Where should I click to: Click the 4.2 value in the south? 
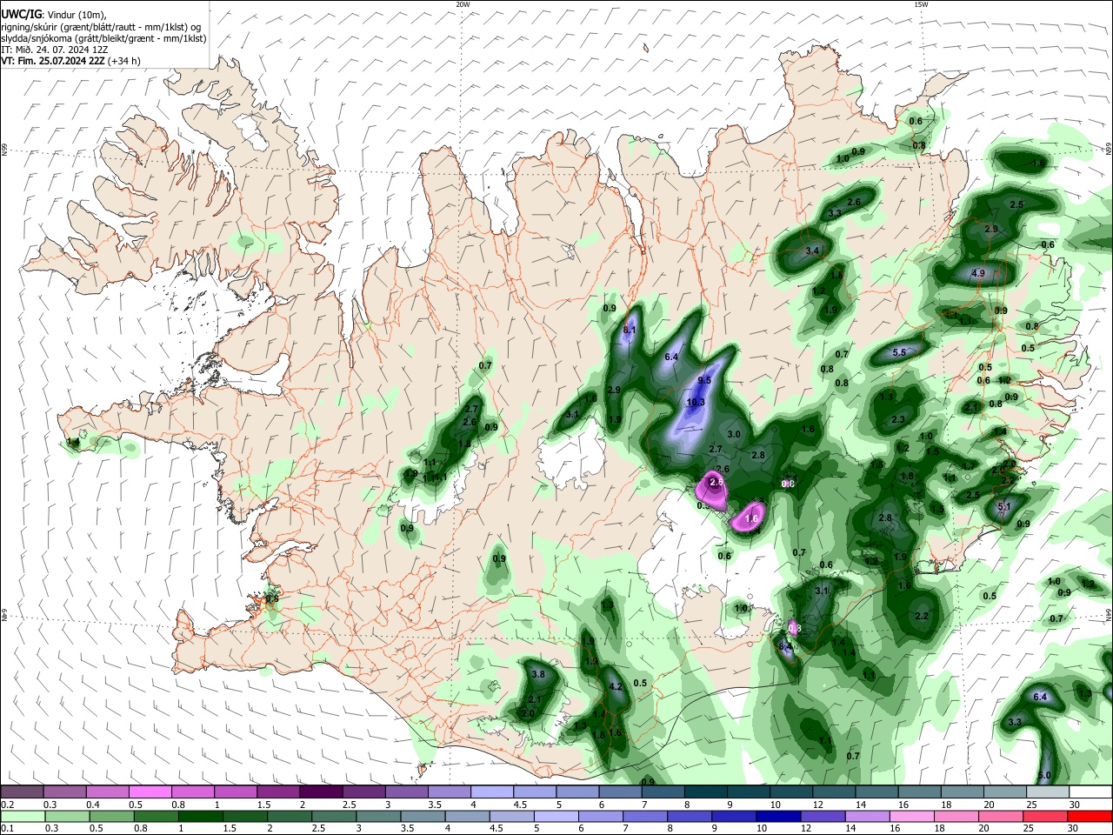tap(616, 686)
